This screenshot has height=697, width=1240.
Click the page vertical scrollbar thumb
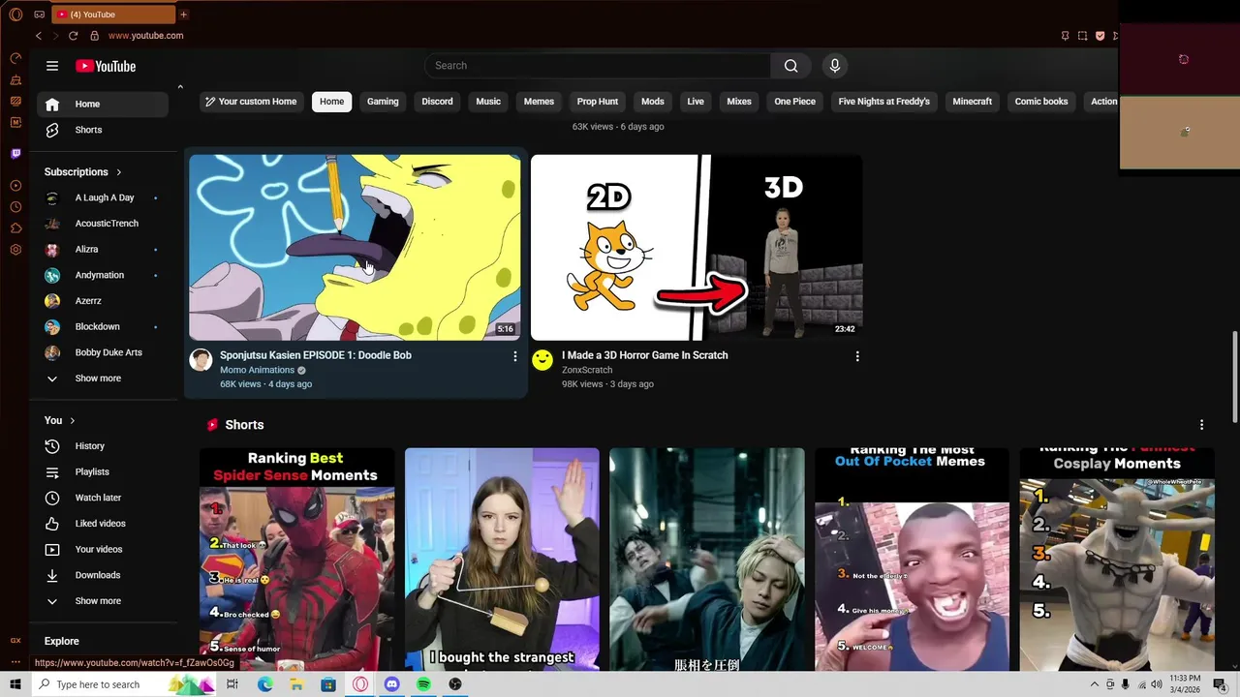(1234, 377)
